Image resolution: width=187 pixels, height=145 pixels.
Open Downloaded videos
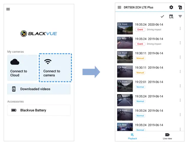39,89
